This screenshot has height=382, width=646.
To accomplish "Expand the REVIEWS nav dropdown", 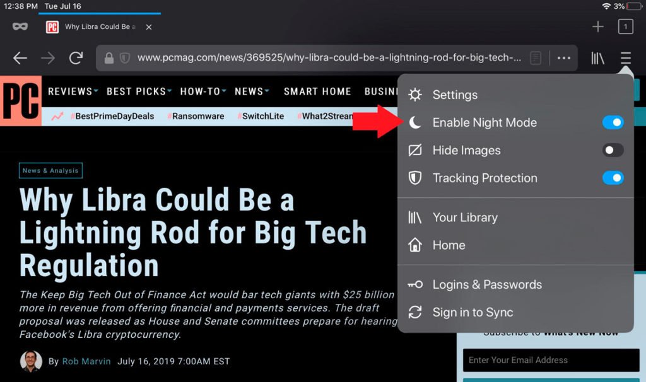I will [x=73, y=91].
